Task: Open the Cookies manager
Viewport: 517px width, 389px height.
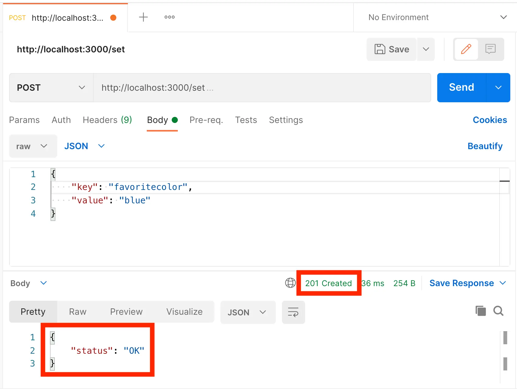Action: 489,120
